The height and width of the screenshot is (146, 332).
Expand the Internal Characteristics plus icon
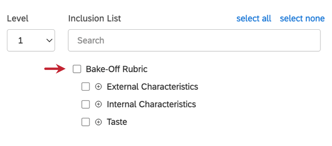[x=98, y=104]
